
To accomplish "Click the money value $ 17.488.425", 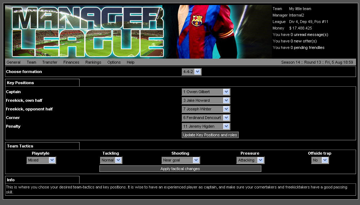I will pyautogui.click(x=301, y=28).
